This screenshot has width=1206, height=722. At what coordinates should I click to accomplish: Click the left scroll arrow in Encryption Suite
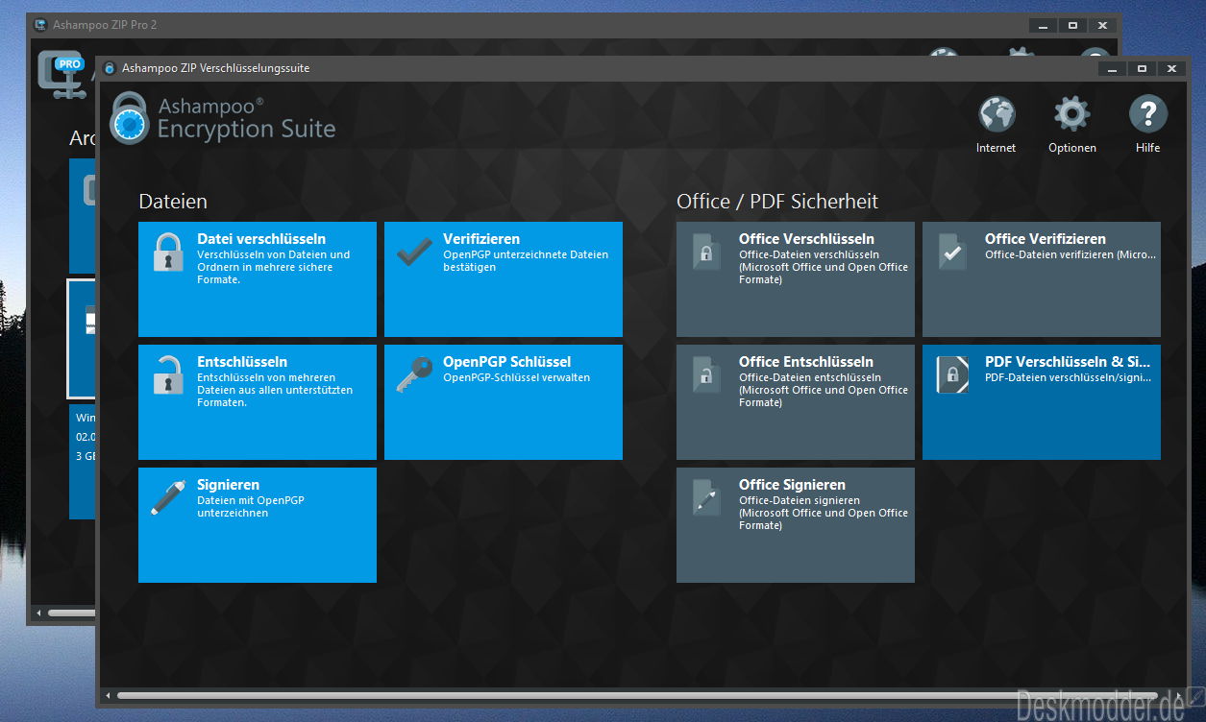(x=108, y=695)
